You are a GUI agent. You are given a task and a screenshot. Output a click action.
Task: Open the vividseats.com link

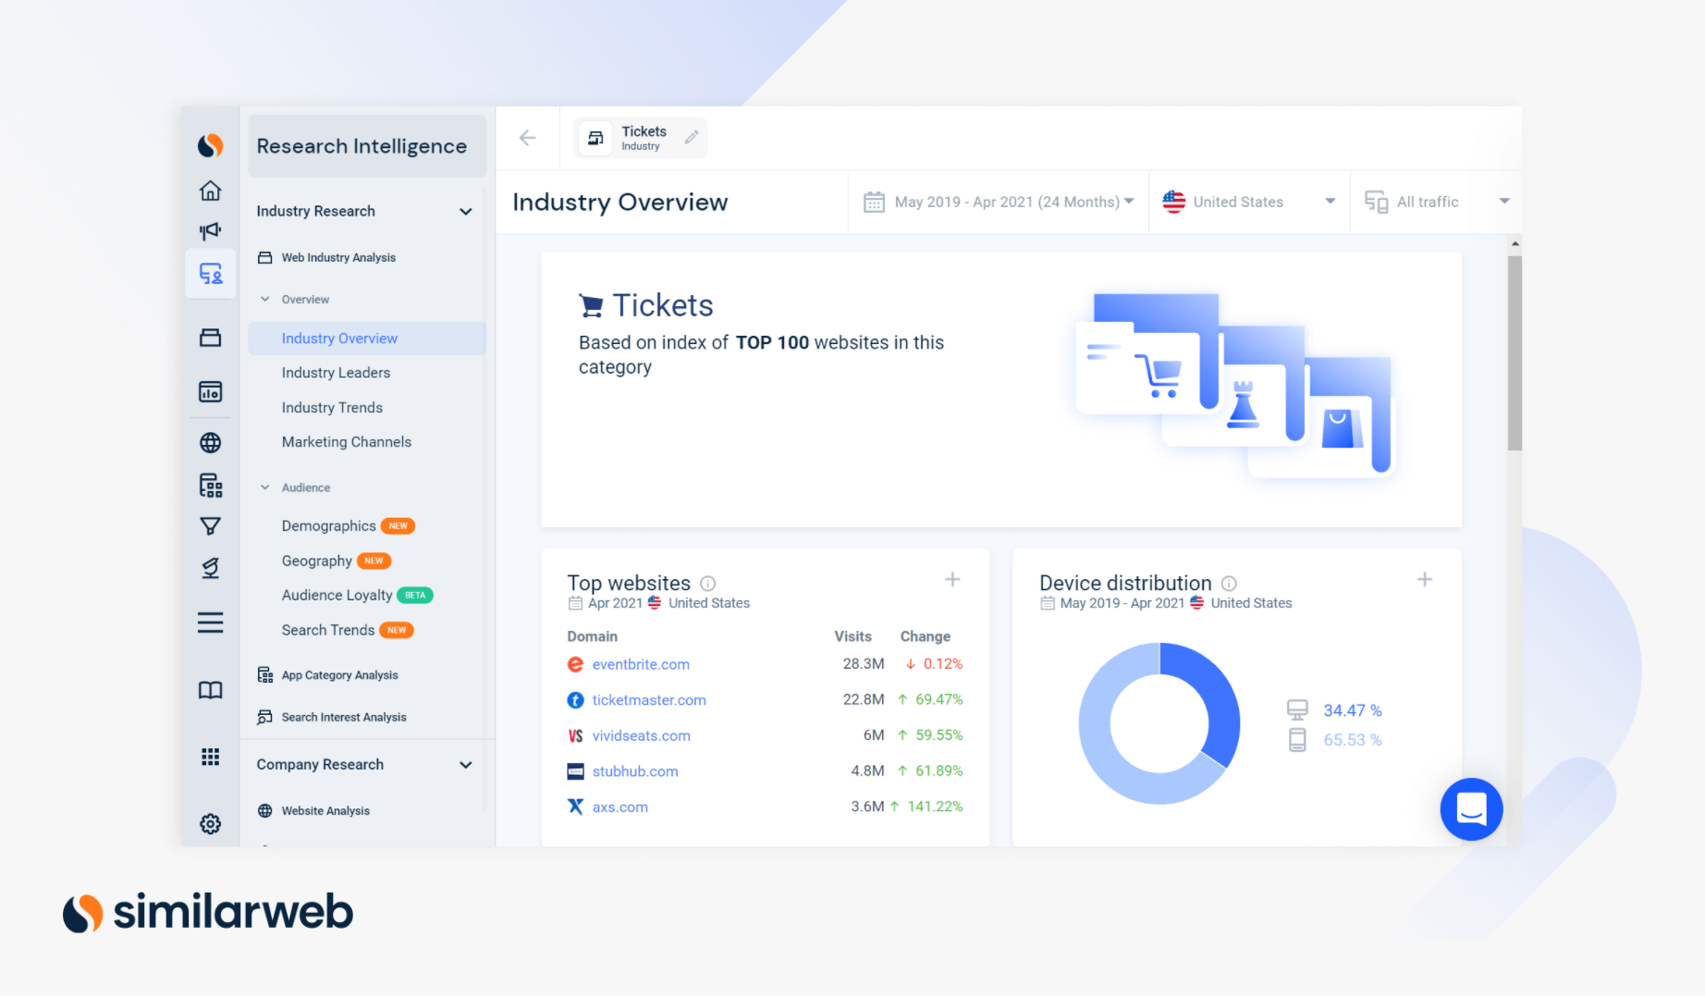(642, 736)
